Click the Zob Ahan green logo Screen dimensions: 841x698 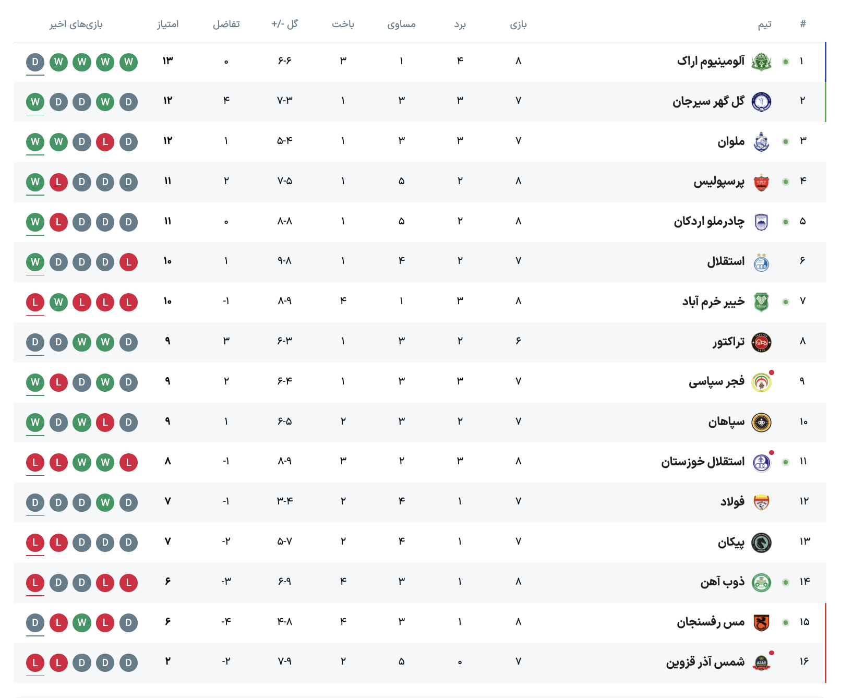(761, 582)
